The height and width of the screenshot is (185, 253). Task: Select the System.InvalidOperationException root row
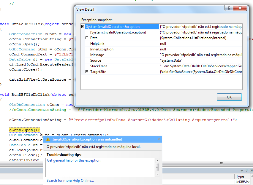tap(162, 27)
